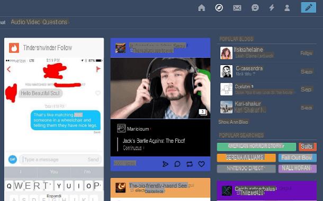Select the Serena Williams search tag

coord(246,158)
